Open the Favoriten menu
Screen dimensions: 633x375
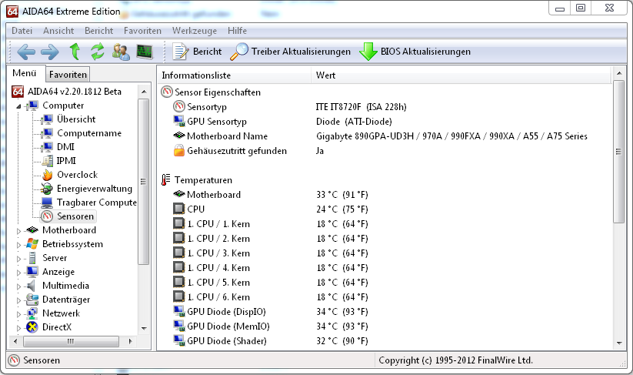(142, 31)
